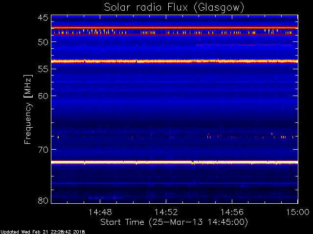313x234 pixels.
Task: Click the bright emission band near 72 MHz
Action: point(175,162)
